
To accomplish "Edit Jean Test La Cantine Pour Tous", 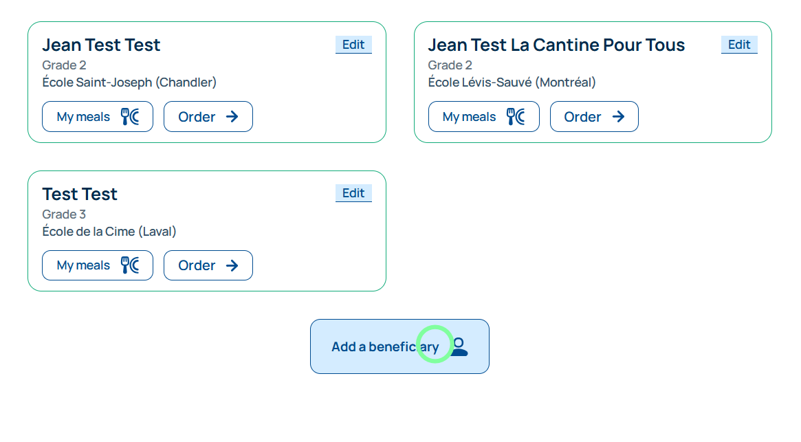I will coord(739,45).
